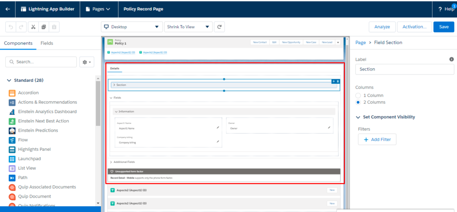Screen dimensions: 457x212
Task: Edit the Company billing field via its pencil icon
Action: pos(218,142)
